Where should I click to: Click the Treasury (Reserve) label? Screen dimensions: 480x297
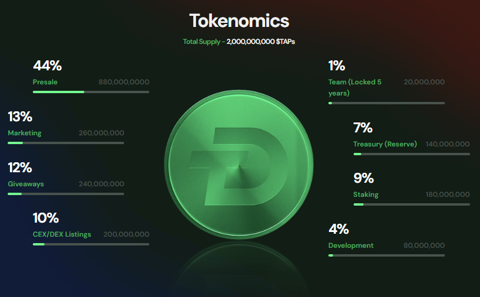click(x=385, y=144)
